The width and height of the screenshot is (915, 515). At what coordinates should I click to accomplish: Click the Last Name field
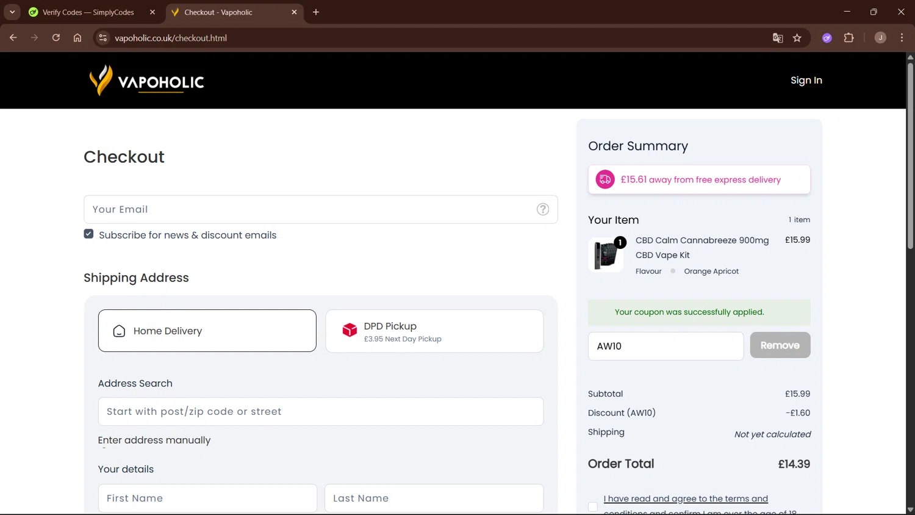(x=434, y=499)
